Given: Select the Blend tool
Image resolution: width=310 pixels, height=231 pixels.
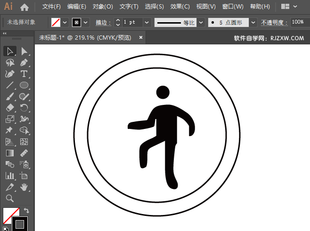Looking at the screenshot, I should pos(10,164).
